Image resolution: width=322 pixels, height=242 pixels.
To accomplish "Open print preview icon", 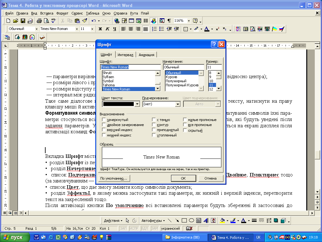I will [47, 21].
